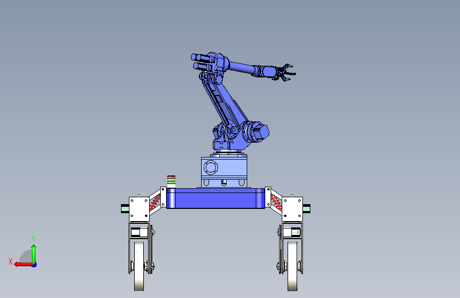This screenshot has width=460, height=298.
Task: Click the green Y label of the triad
Action: point(33,238)
